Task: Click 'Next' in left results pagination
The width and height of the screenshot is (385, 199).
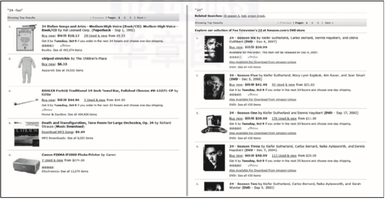Action: [141, 18]
